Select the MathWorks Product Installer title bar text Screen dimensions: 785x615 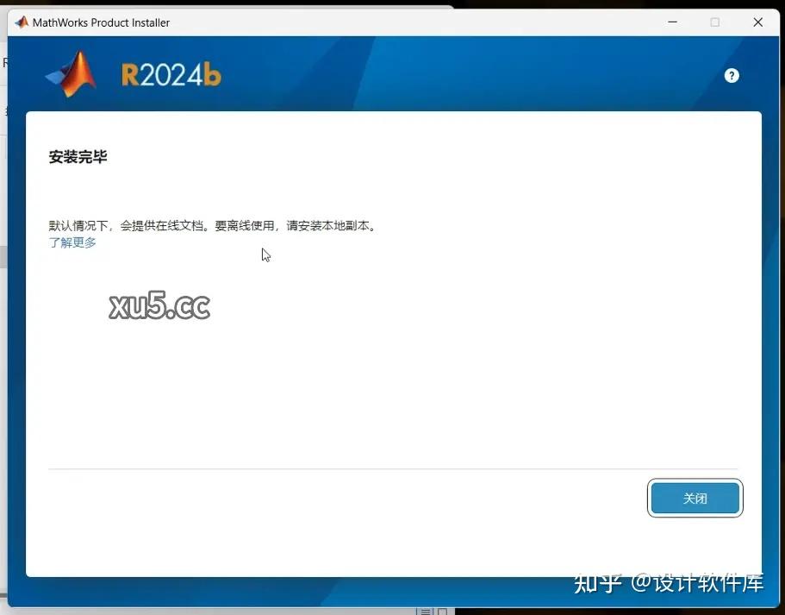coord(99,22)
